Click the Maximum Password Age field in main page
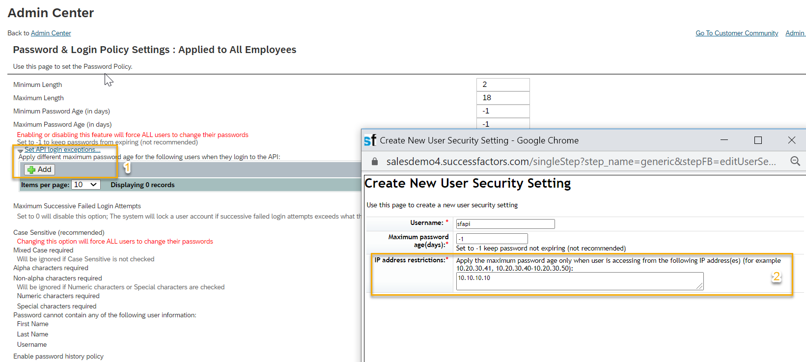 (503, 124)
